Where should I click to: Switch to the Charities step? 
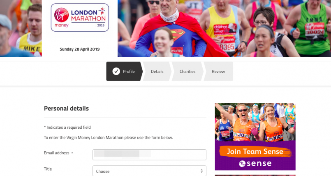(187, 71)
